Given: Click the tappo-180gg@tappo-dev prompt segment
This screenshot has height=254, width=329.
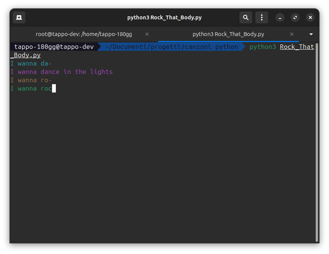Looking at the screenshot, I should 54,47.
